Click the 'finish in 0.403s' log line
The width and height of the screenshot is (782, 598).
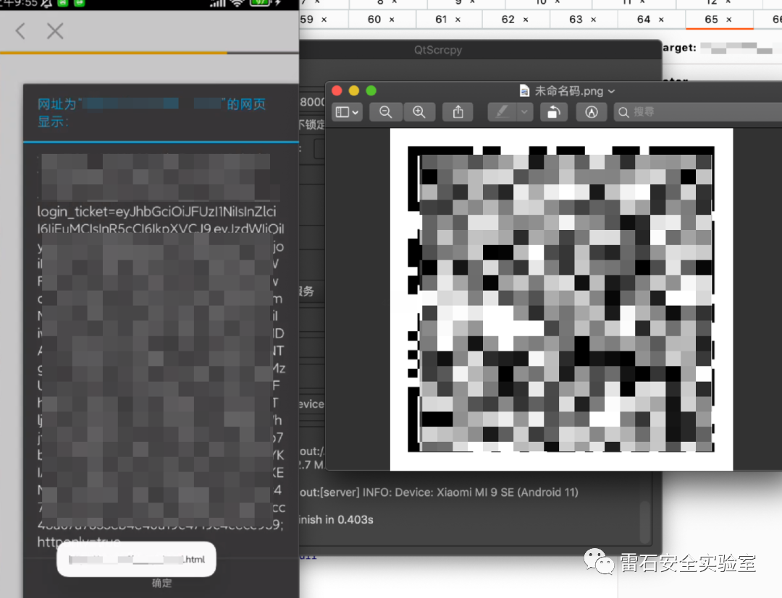336,520
